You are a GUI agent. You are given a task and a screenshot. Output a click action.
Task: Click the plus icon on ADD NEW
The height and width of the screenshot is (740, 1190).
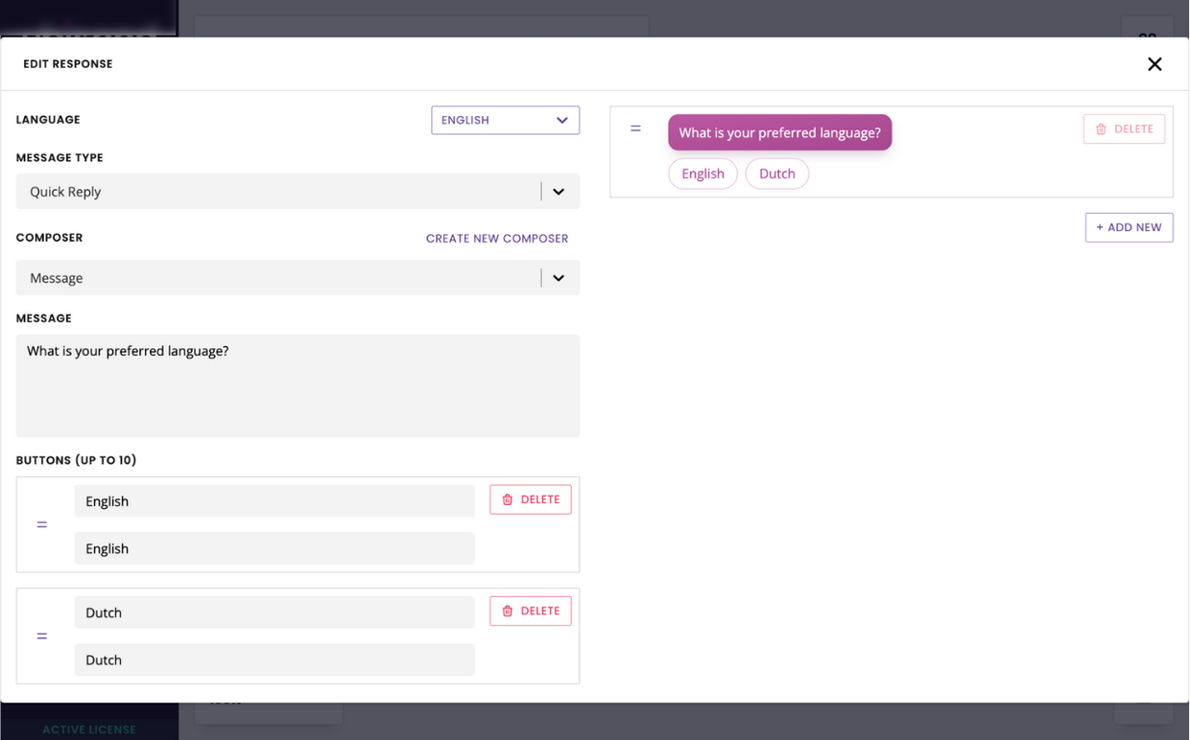tap(1100, 227)
